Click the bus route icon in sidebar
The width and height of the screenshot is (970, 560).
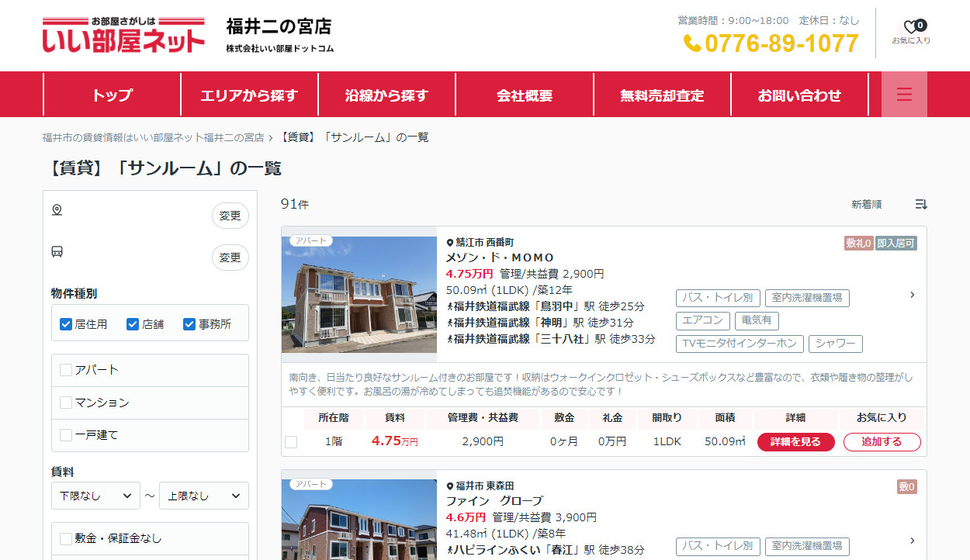click(57, 251)
